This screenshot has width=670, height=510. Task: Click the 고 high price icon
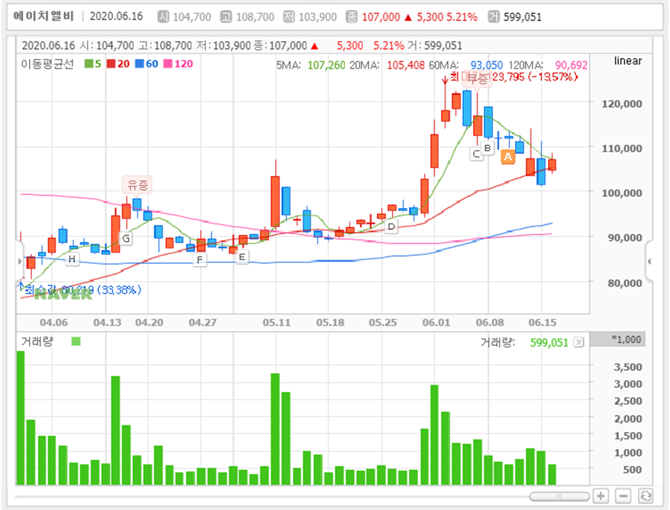(226, 16)
